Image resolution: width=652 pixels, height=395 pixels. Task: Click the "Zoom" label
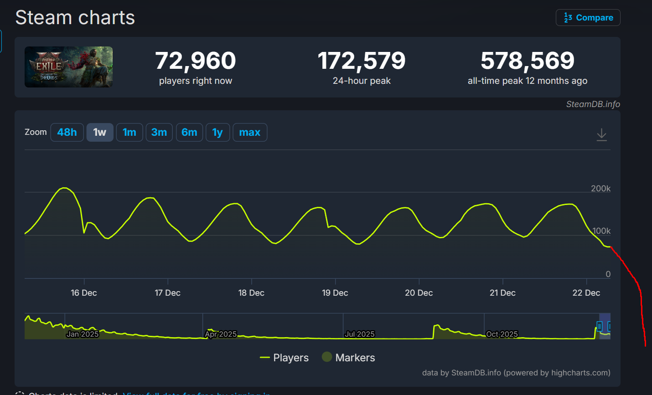(x=36, y=132)
